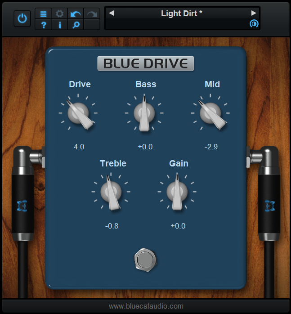The width and height of the screenshot is (291, 314).
Task: Open the main menu hamburger icon
Action: (43, 14)
